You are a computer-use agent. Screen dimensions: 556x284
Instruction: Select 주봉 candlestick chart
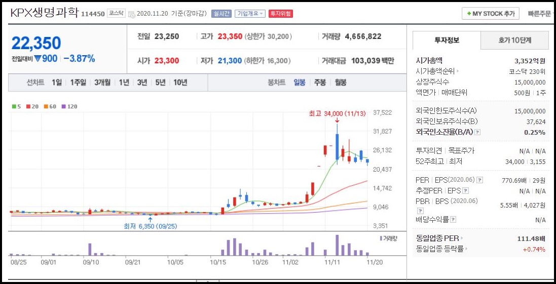tap(320, 83)
